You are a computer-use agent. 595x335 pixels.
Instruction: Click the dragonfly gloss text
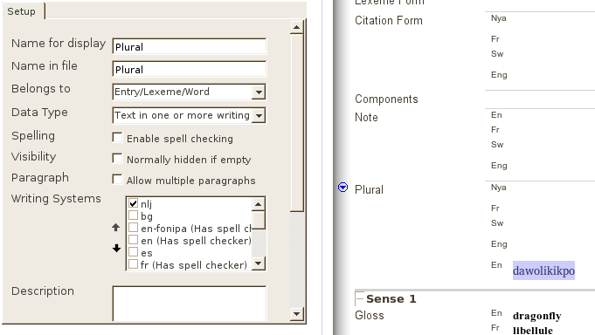(536, 316)
